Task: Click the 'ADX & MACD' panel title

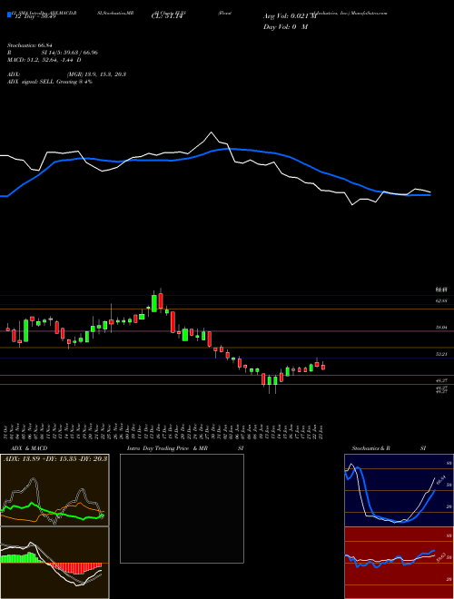Action: coord(29,448)
